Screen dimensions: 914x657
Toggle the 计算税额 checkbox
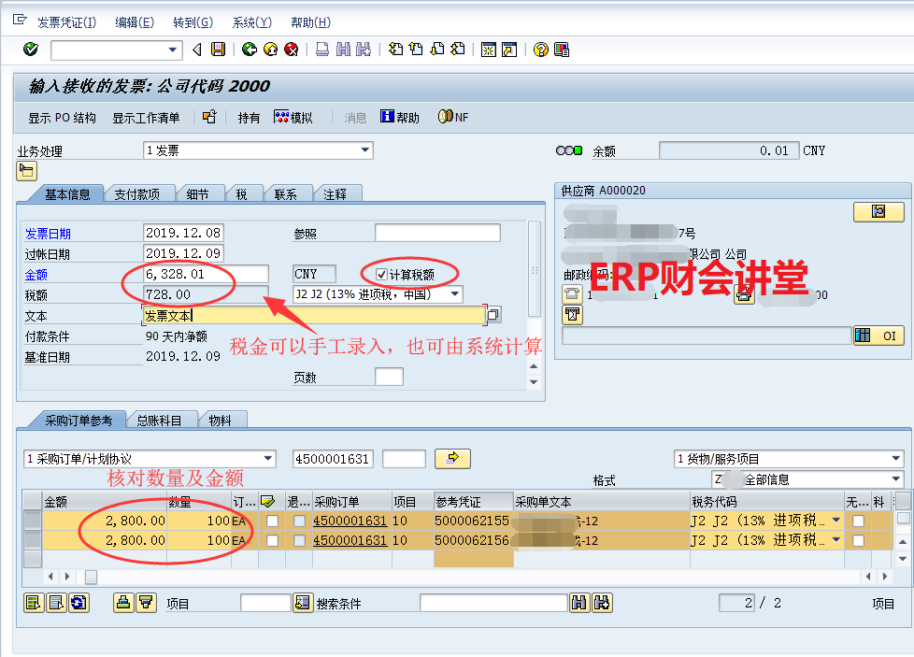click(x=381, y=274)
